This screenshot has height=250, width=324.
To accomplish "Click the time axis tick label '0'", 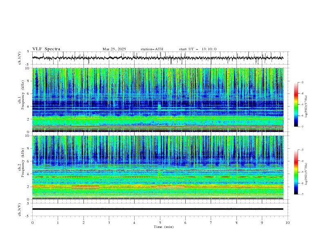I will pyautogui.click(x=32, y=223).
